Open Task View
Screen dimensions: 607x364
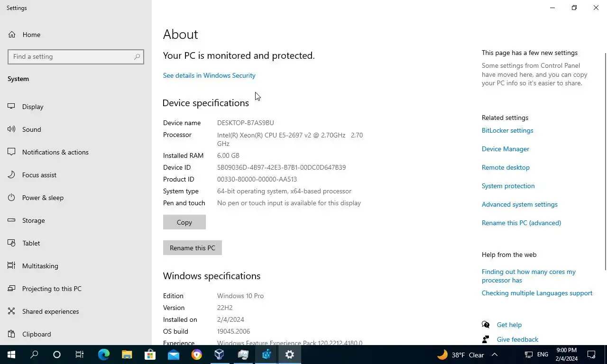pos(80,355)
